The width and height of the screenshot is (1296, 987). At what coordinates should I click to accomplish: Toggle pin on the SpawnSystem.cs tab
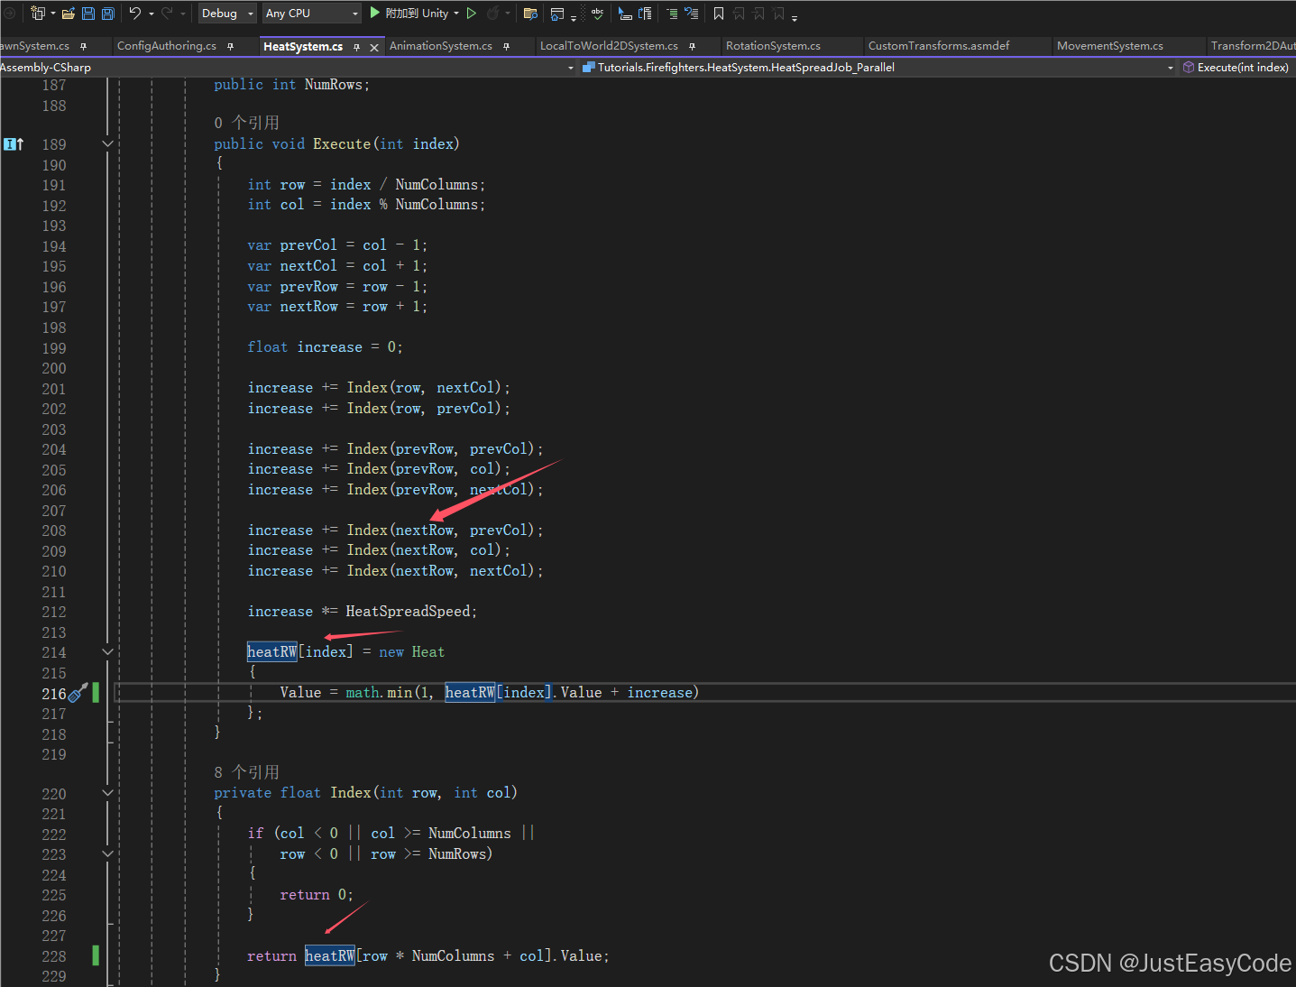(x=84, y=46)
